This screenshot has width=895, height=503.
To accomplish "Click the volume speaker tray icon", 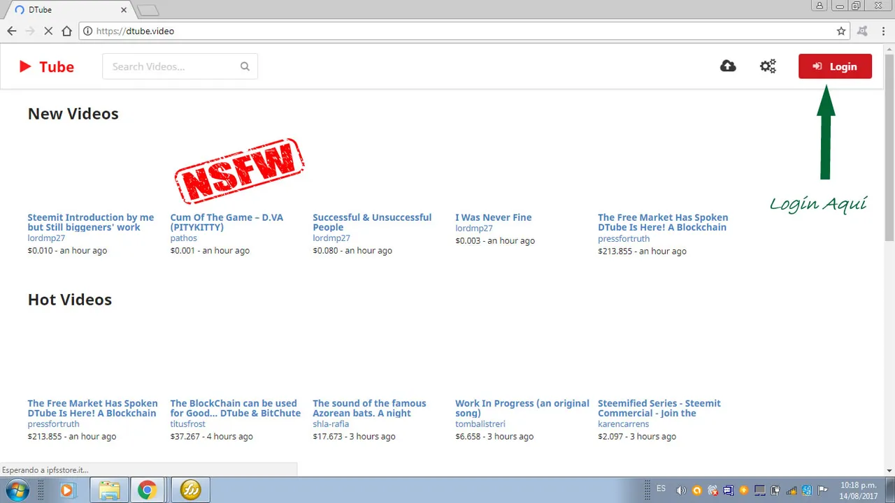I will coord(681,490).
